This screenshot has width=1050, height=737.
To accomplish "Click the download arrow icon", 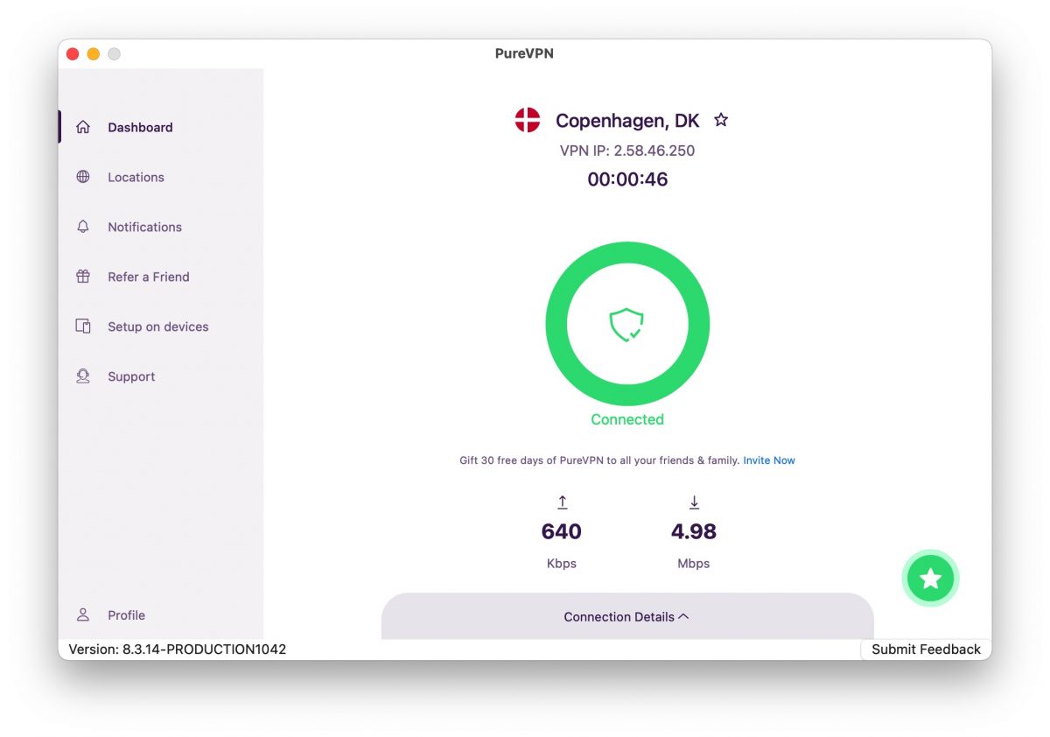I will coord(694,502).
